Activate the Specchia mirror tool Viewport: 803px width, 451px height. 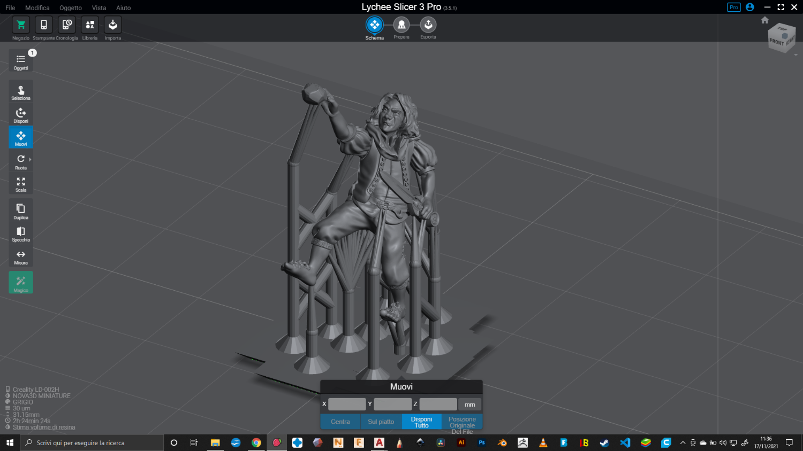click(21, 233)
